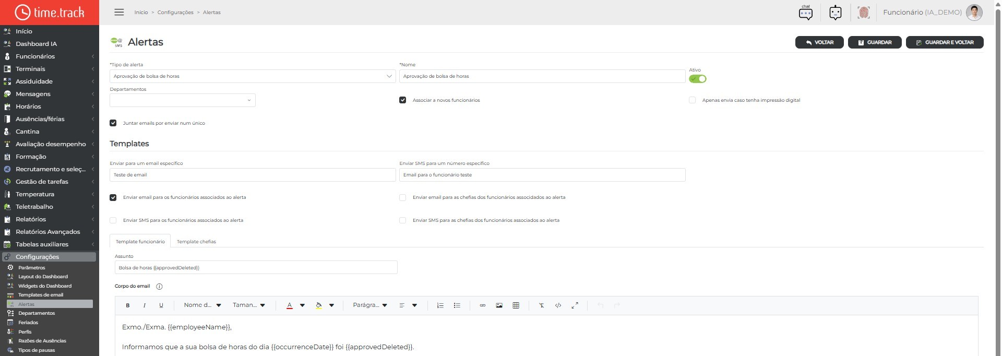Insert a hyperlink from editor toolbar
The image size is (1002, 356).
point(483,305)
